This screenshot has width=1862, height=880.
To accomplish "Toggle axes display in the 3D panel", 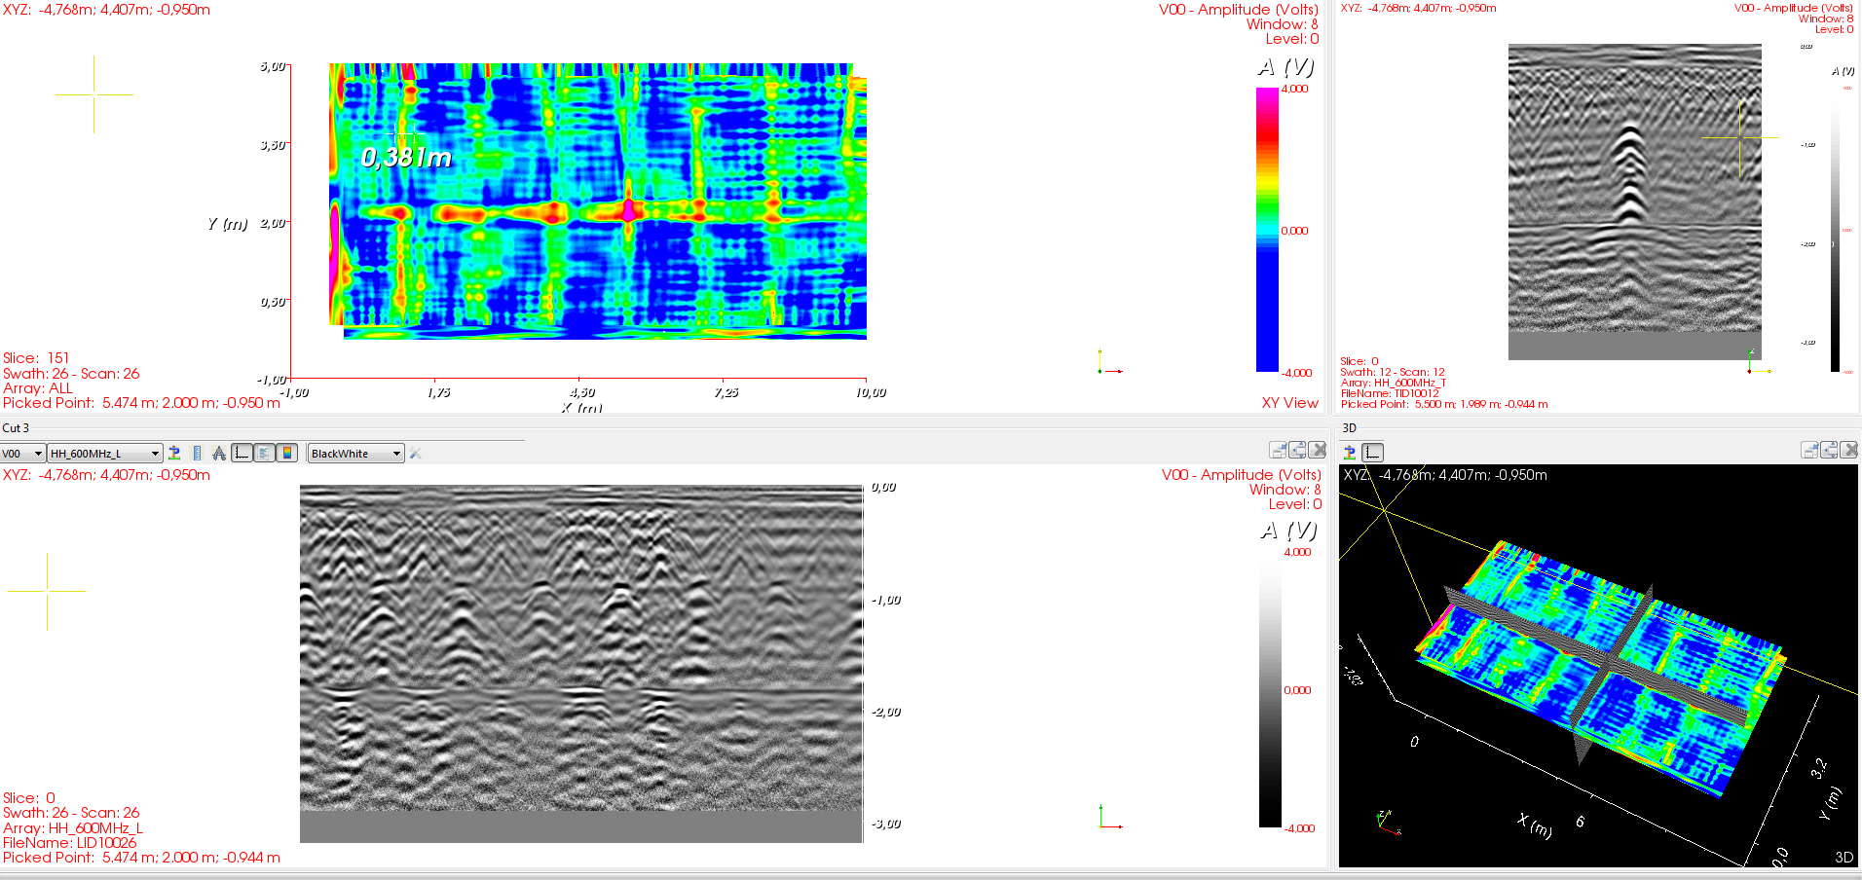I will click(x=1372, y=453).
